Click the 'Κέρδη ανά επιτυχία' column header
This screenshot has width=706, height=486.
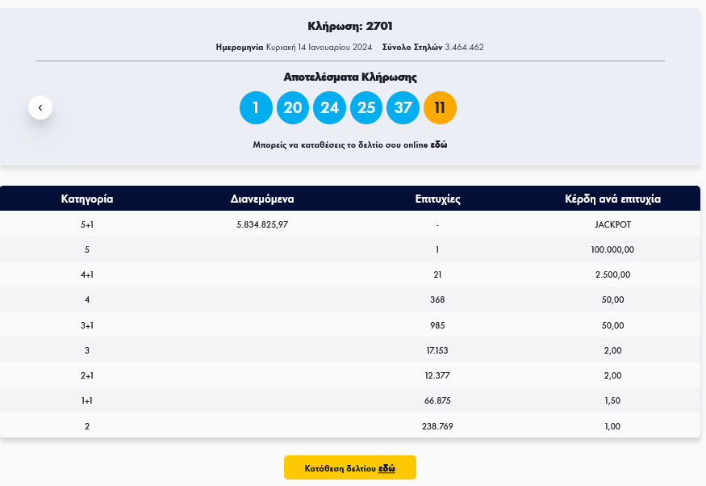click(x=612, y=199)
